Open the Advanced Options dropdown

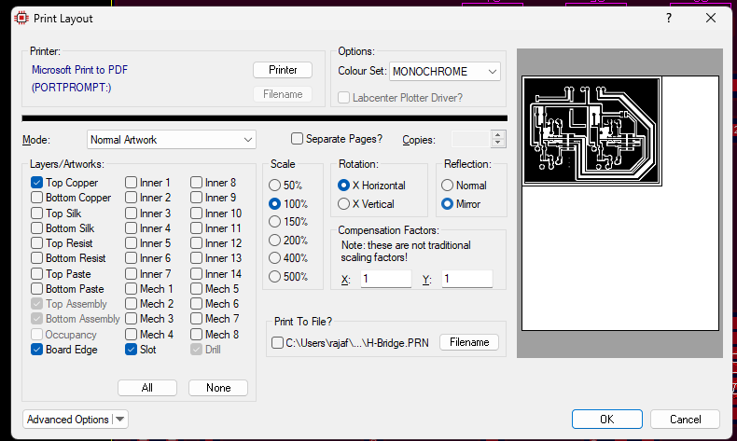pyautogui.click(x=76, y=420)
